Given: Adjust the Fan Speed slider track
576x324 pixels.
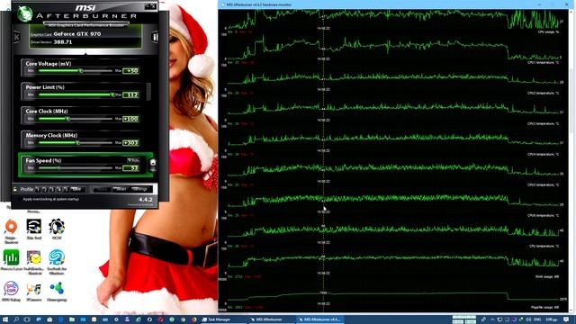Looking at the screenshot, I should (76, 168).
